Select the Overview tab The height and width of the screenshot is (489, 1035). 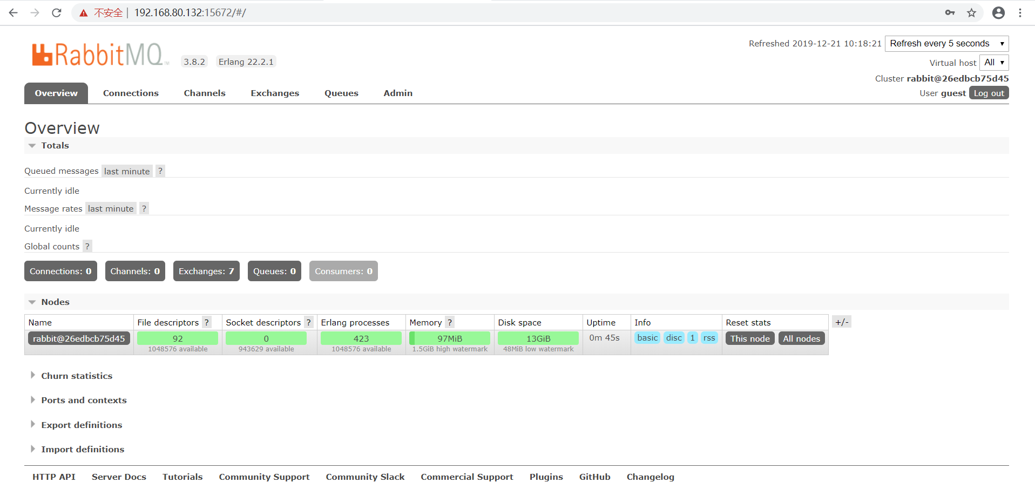coord(56,93)
